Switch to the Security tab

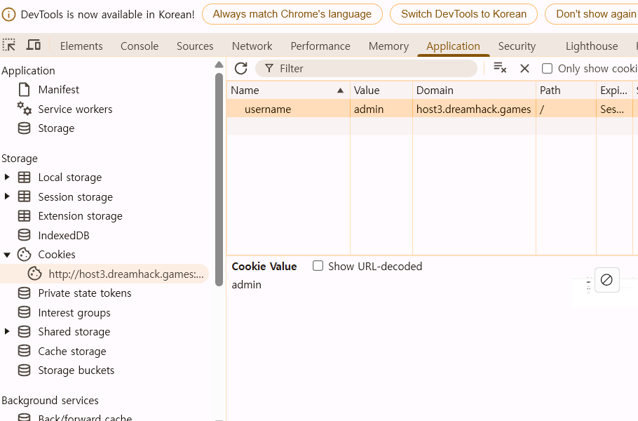(x=517, y=46)
